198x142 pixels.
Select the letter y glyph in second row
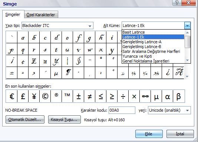[x=112, y=49]
